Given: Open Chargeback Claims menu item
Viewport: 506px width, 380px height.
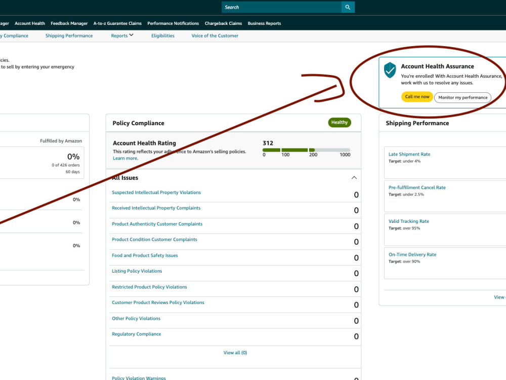Looking at the screenshot, I should pos(223,23).
